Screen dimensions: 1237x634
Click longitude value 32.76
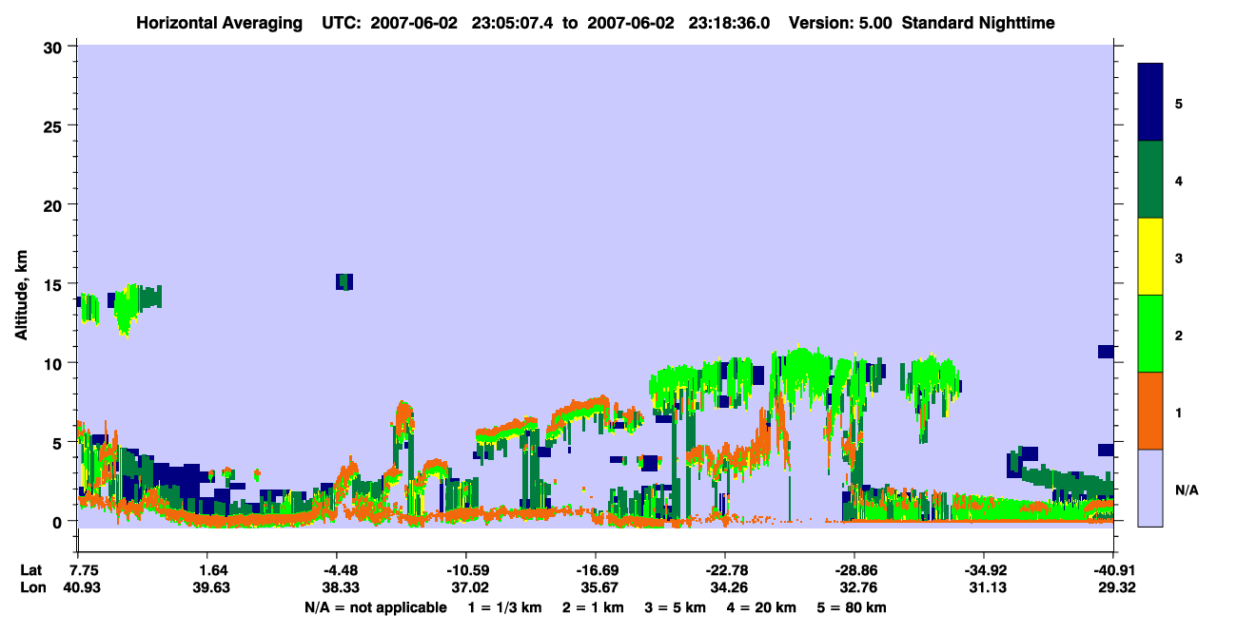pyautogui.click(x=858, y=587)
